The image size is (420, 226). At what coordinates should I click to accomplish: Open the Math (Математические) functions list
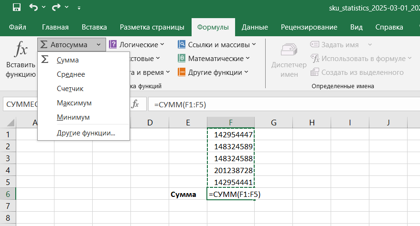[214, 59]
